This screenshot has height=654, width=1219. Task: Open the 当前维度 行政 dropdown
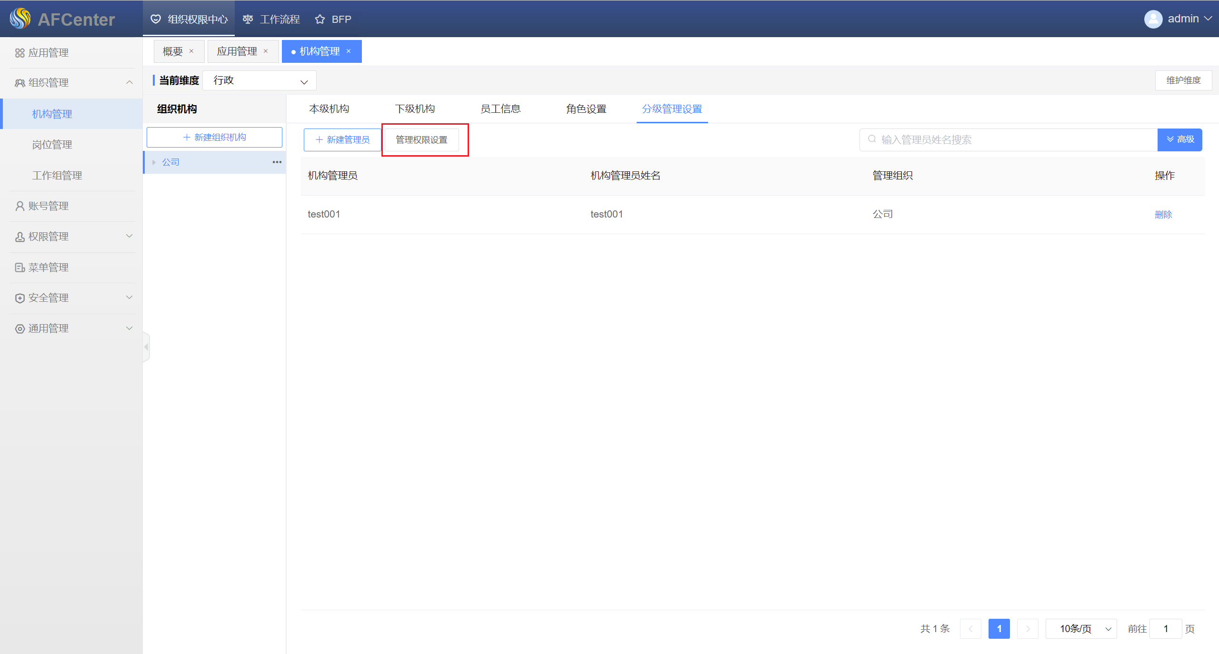tap(260, 80)
